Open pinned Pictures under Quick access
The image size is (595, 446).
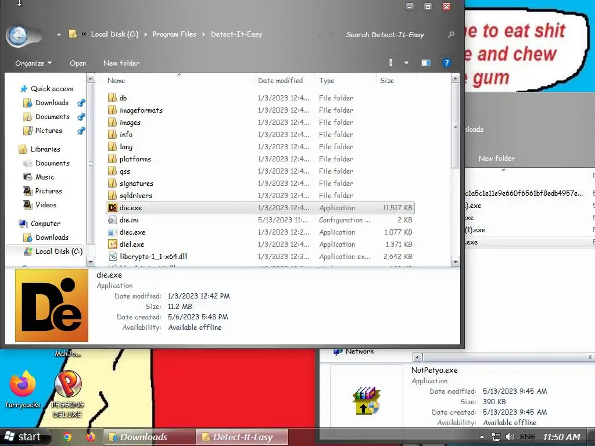[49, 131]
